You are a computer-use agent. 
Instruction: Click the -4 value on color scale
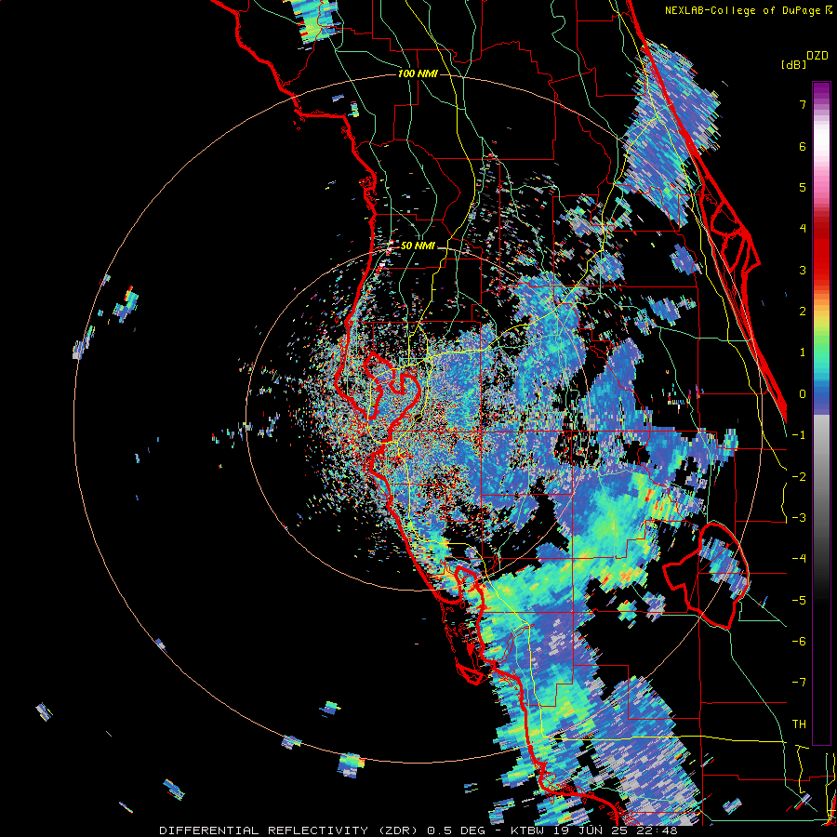click(x=799, y=559)
